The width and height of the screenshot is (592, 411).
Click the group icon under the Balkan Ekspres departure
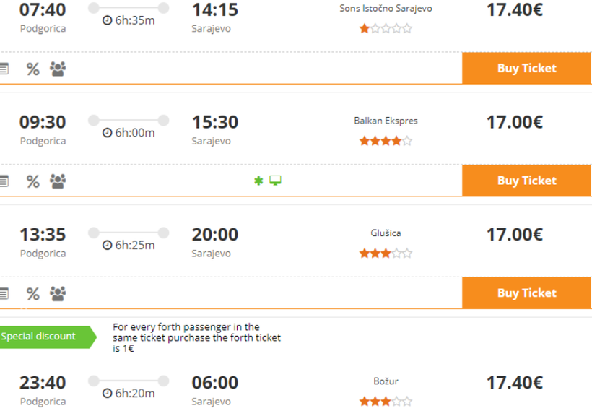click(58, 181)
